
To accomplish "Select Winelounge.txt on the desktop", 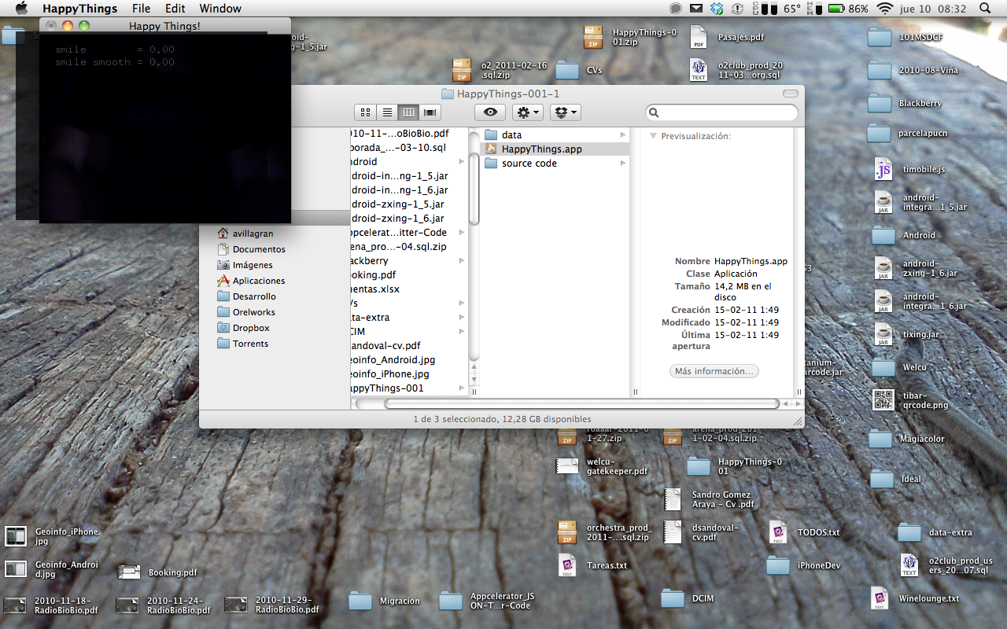I will coord(916,598).
